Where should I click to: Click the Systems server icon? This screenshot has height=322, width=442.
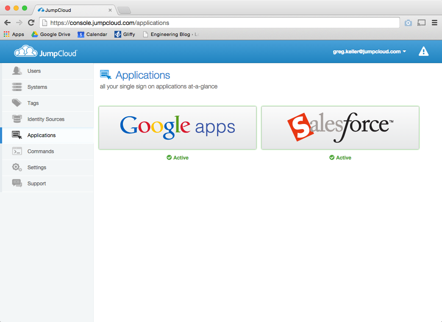(17, 87)
